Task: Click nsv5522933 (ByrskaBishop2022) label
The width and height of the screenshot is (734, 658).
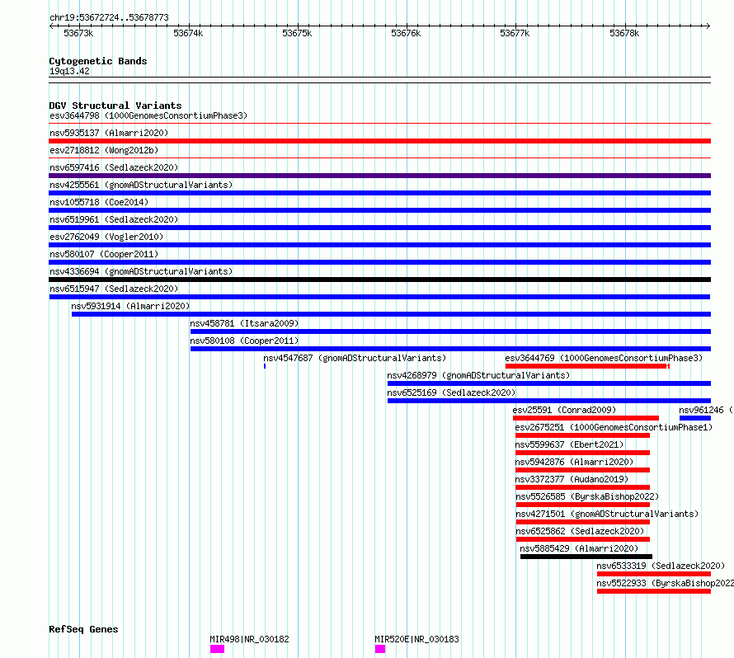Action: click(666, 583)
